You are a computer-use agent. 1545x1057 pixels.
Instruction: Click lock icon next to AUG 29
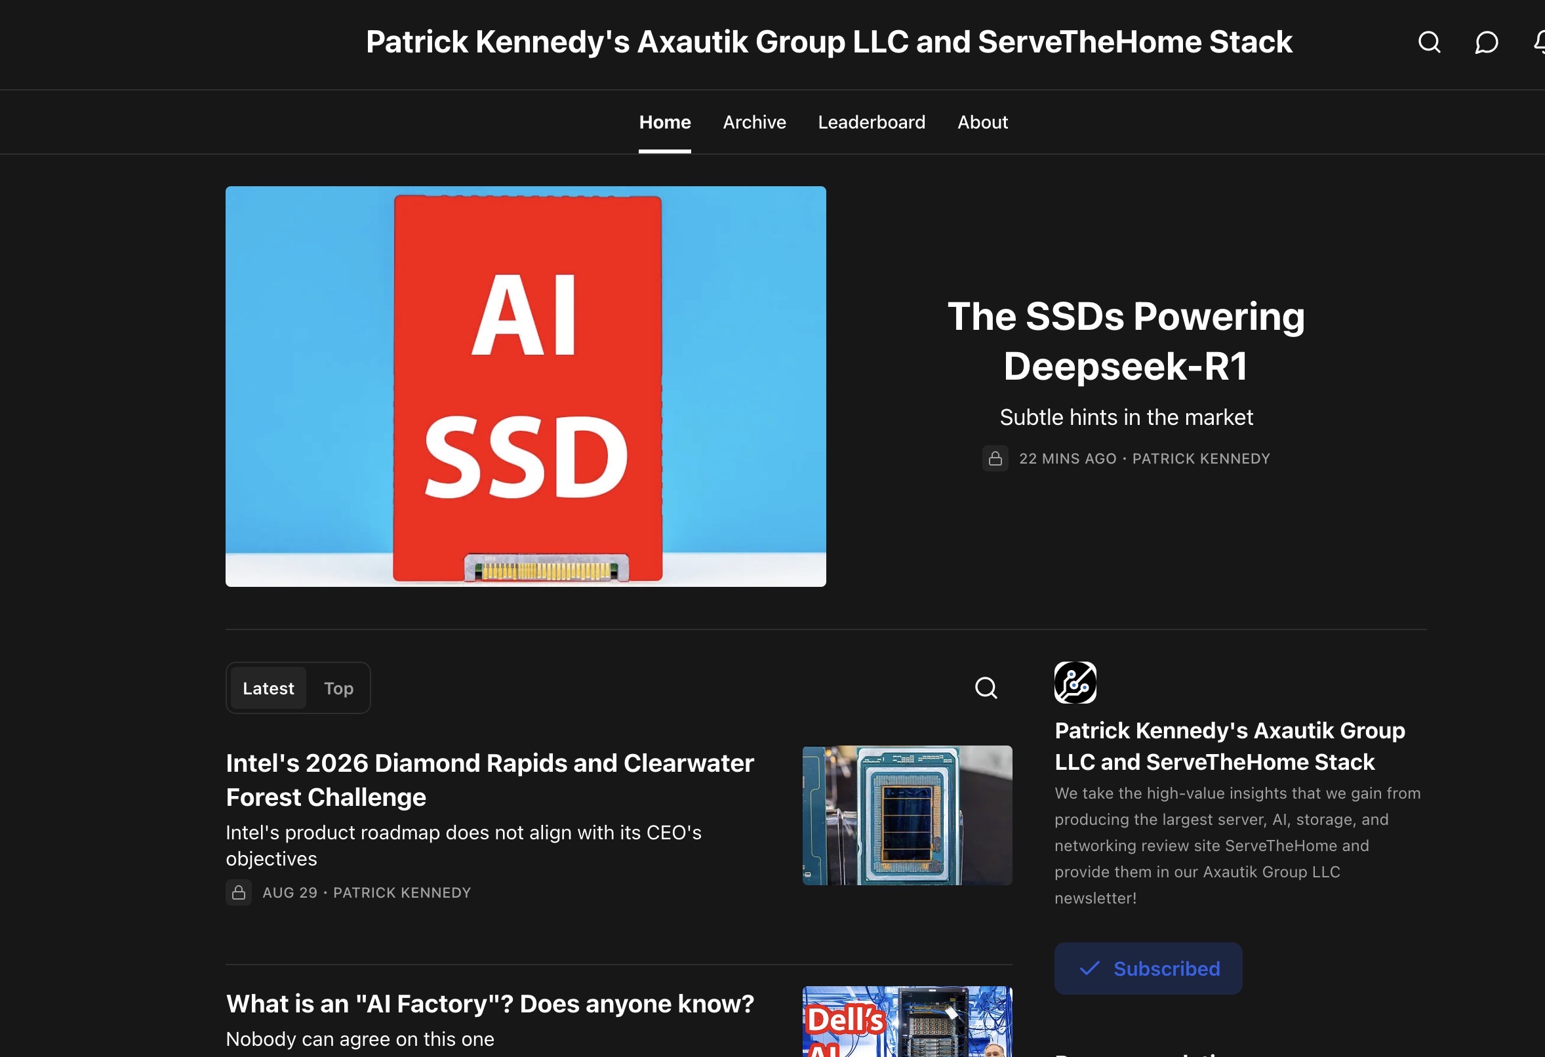pos(238,893)
